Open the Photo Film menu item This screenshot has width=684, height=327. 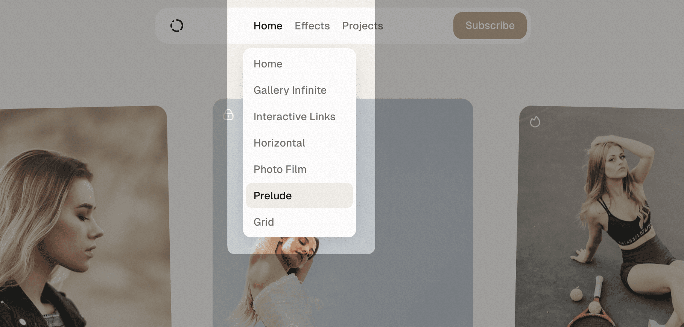point(280,170)
